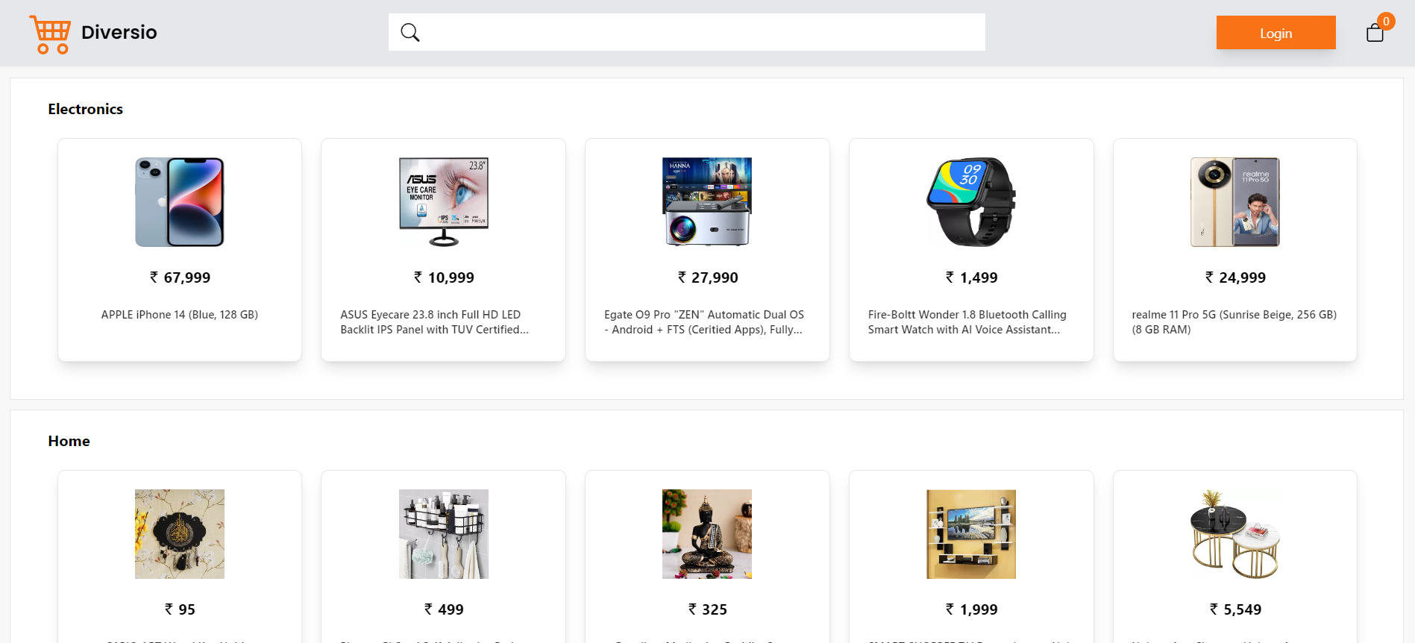
Task: Open the Diversio brand name link
Action: (119, 32)
